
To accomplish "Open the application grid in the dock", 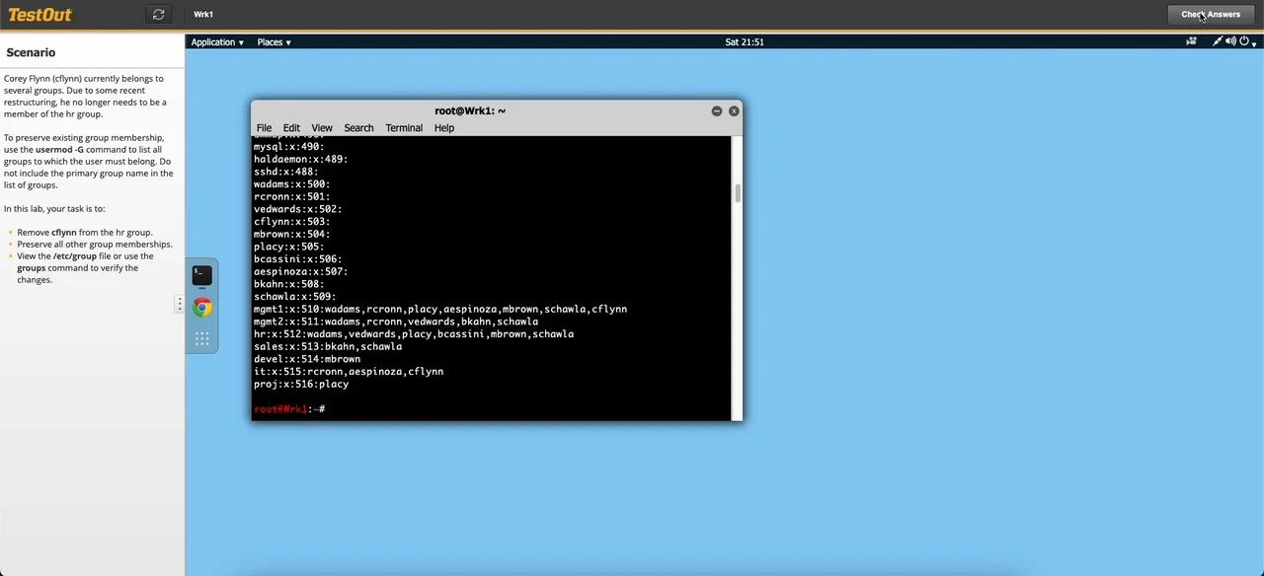I will pos(201,338).
